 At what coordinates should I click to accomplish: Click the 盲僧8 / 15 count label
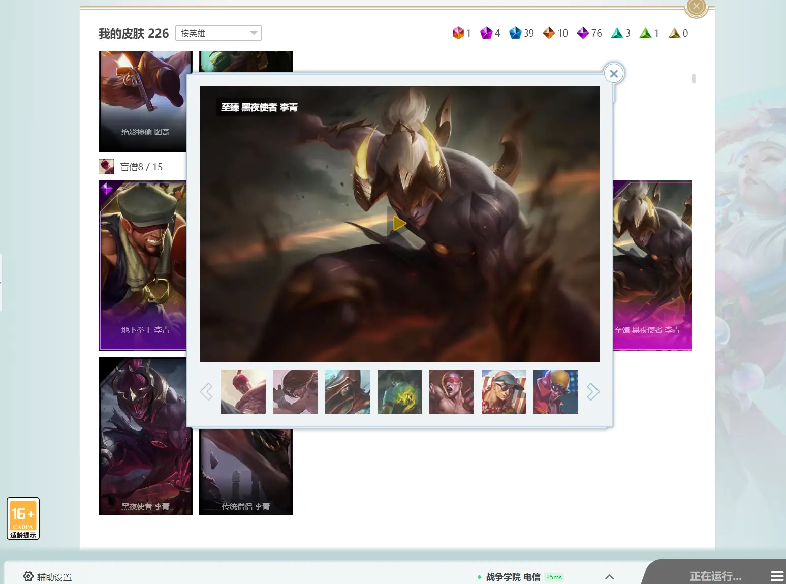(x=141, y=167)
